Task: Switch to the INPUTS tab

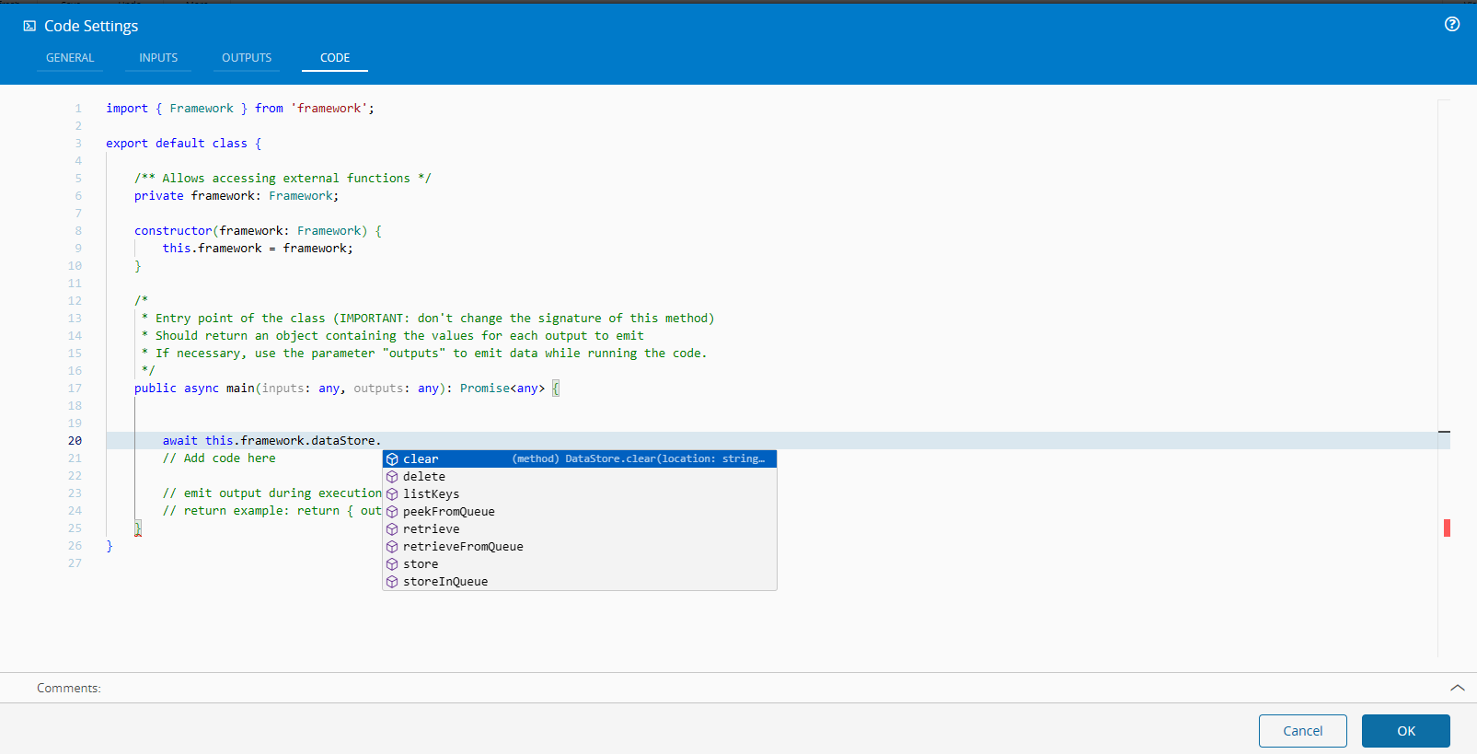Action: click(x=158, y=57)
